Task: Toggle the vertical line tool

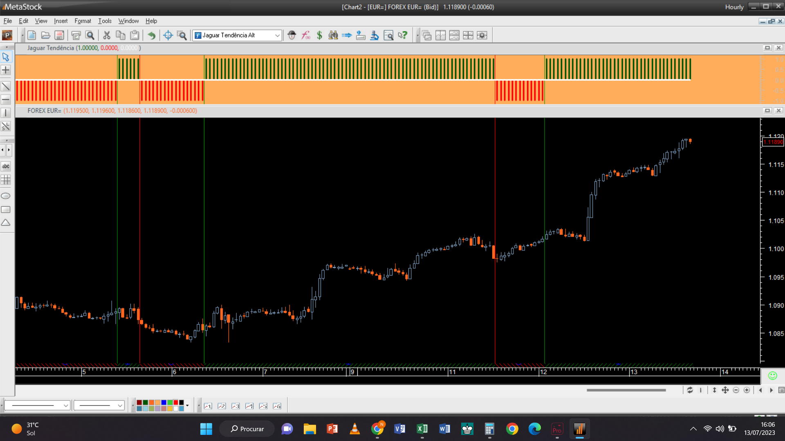Action: click(x=6, y=113)
